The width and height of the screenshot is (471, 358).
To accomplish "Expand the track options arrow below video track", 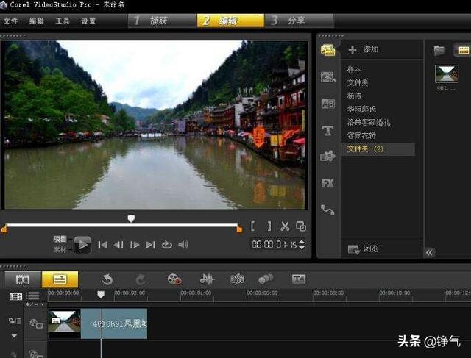I will [14, 336].
